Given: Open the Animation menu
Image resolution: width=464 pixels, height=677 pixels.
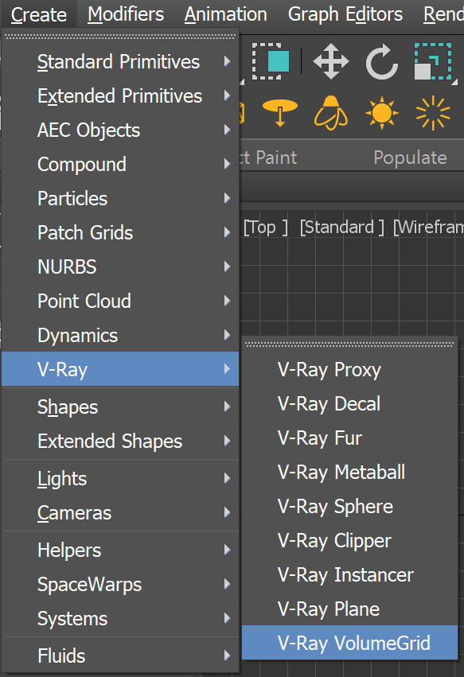Looking at the screenshot, I should click(x=225, y=14).
